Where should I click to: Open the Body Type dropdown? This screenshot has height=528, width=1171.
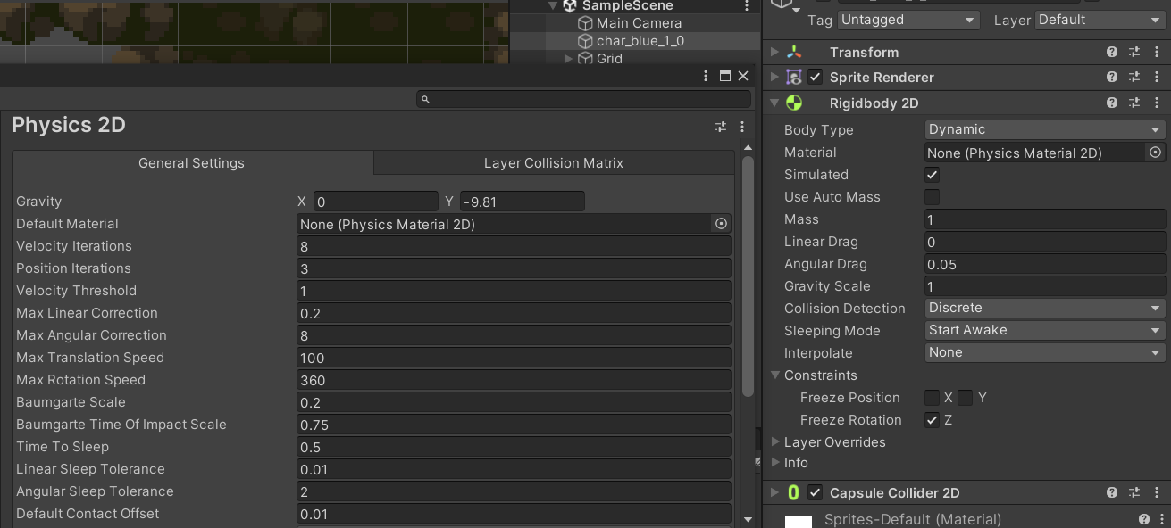tap(1044, 129)
